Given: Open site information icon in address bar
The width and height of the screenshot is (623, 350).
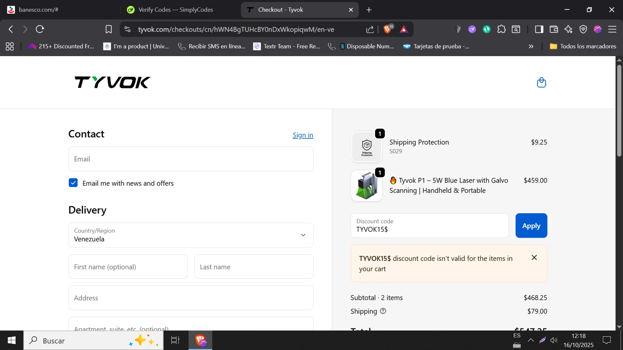Looking at the screenshot, I should (x=128, y=29).
